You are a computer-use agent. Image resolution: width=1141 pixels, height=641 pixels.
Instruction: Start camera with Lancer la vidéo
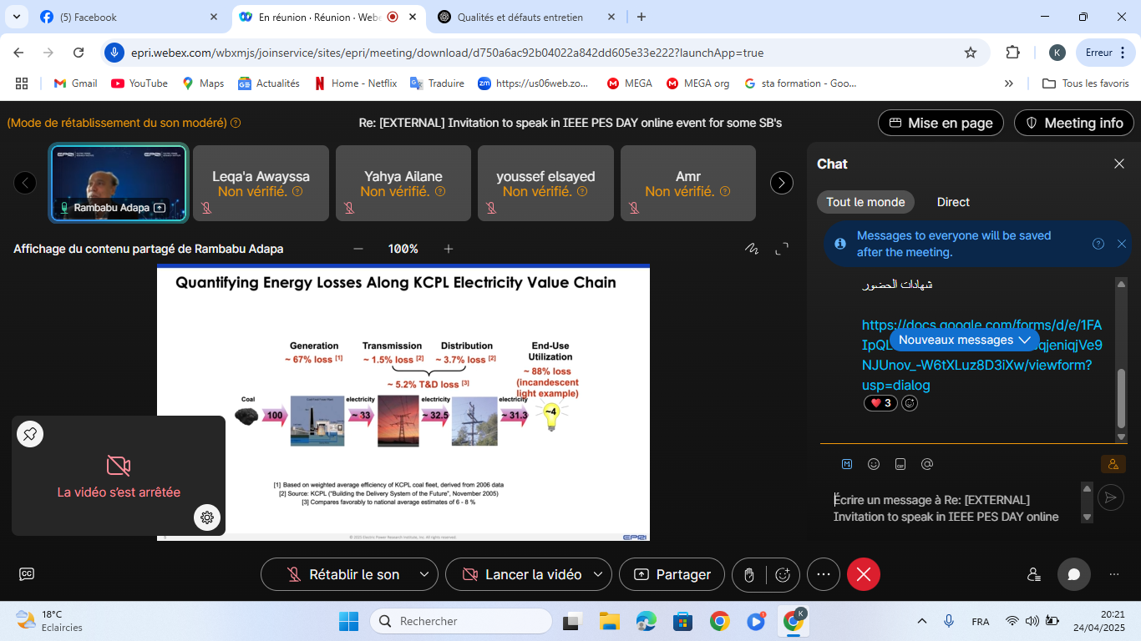pyautogui.click(x=522, y=574)
